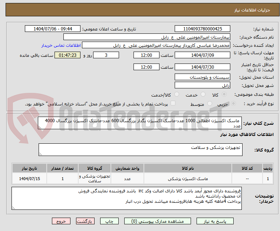Click the خروج exit button
This screenshot has height=231, width=280.
pyautogui.click(x=61, y=221)
